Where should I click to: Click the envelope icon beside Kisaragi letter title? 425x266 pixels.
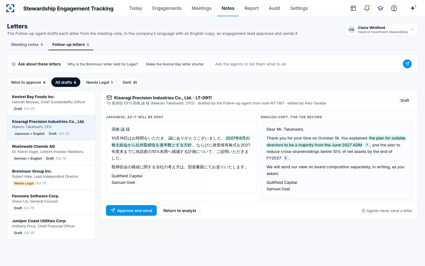tap(109, 98)
